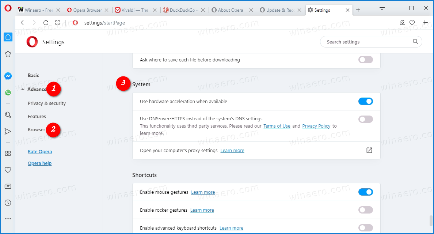Open the sidebar search icon

tap(8, 114)
